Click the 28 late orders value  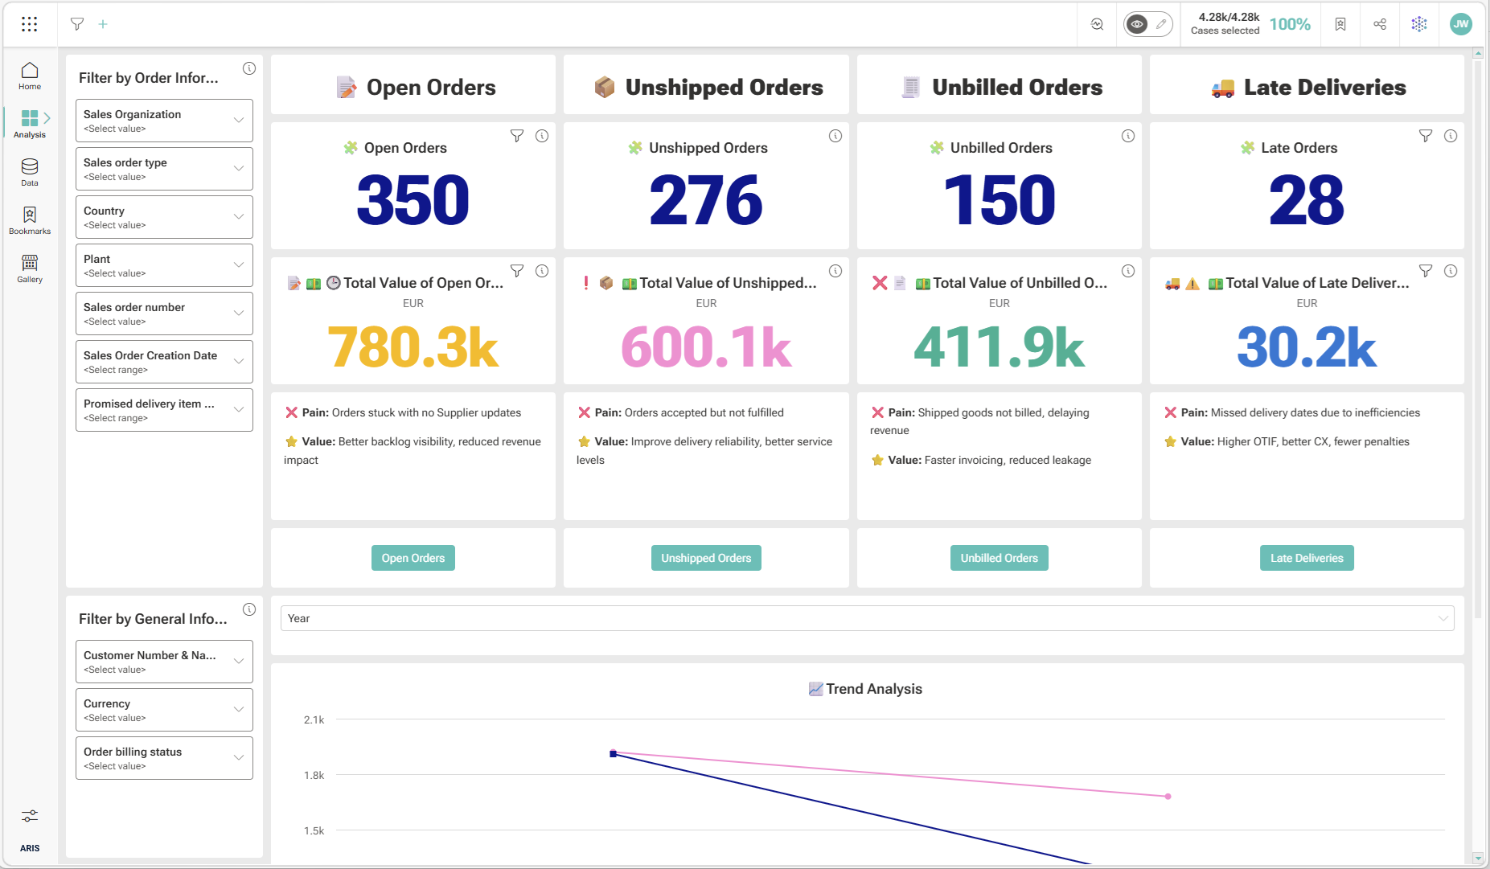tap(1307, 200)
